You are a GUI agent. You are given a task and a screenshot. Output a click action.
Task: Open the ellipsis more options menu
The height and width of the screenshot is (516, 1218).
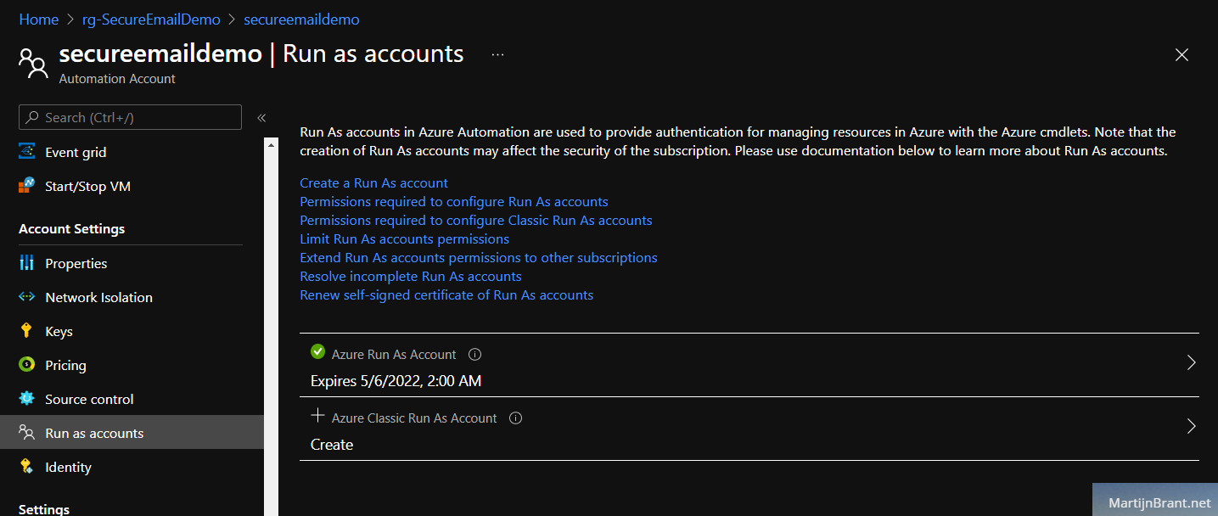[498, 54]
